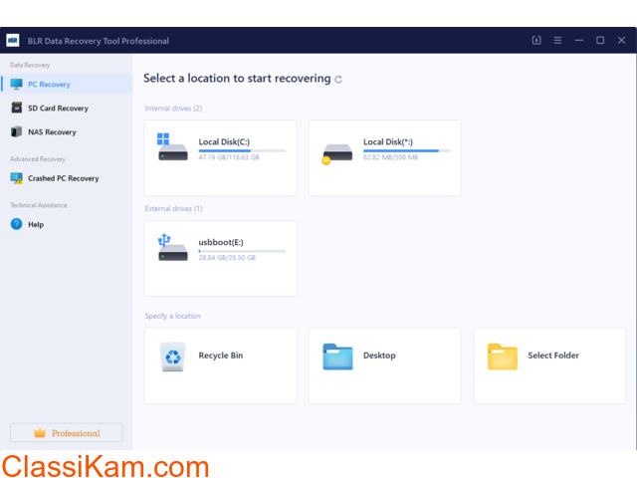
Task: Click the NAS device icon
Action: (x=16, y=131)
